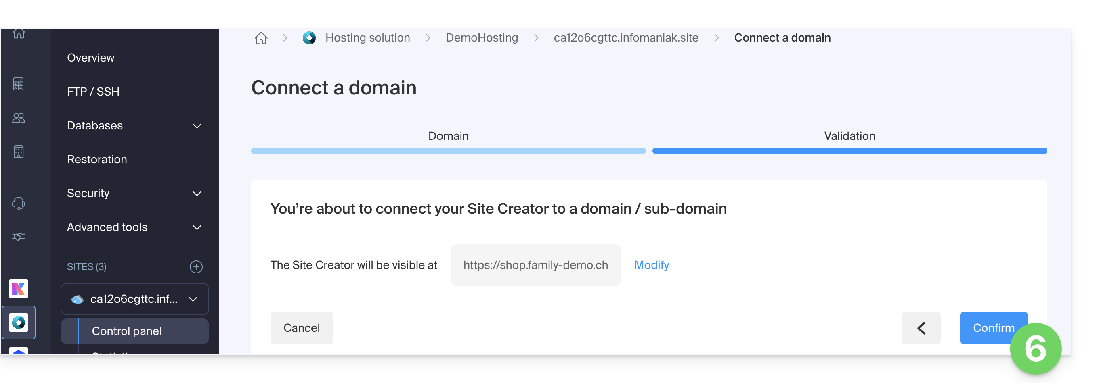Open the building icon in left rail
This screenshot has width=1099, height=383.
coord(18,152)
